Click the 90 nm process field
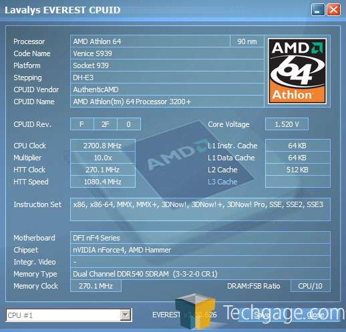Viewport: 346px width, 332px height. (247, 41)
